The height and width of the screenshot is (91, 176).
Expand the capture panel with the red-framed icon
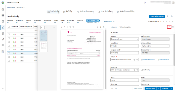(x=169, y=27)
